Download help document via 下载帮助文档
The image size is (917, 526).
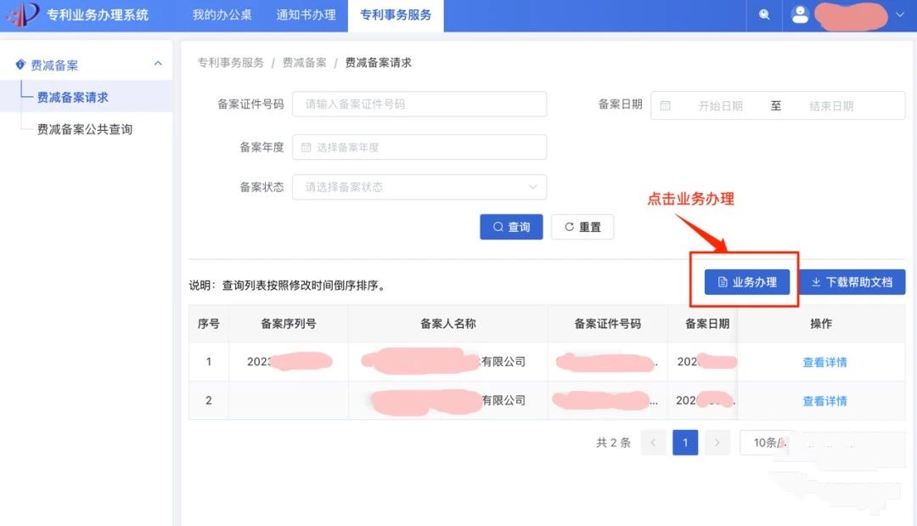coord(852,282)
